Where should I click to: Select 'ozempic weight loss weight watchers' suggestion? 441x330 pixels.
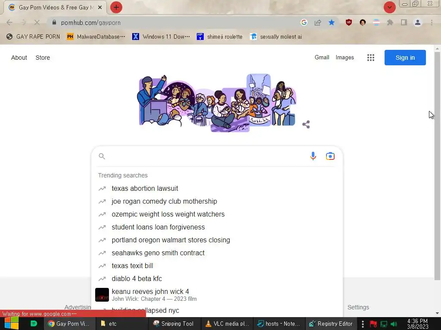pos(217,214)
